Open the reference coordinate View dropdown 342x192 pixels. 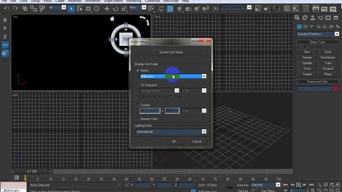pos(137,7)
